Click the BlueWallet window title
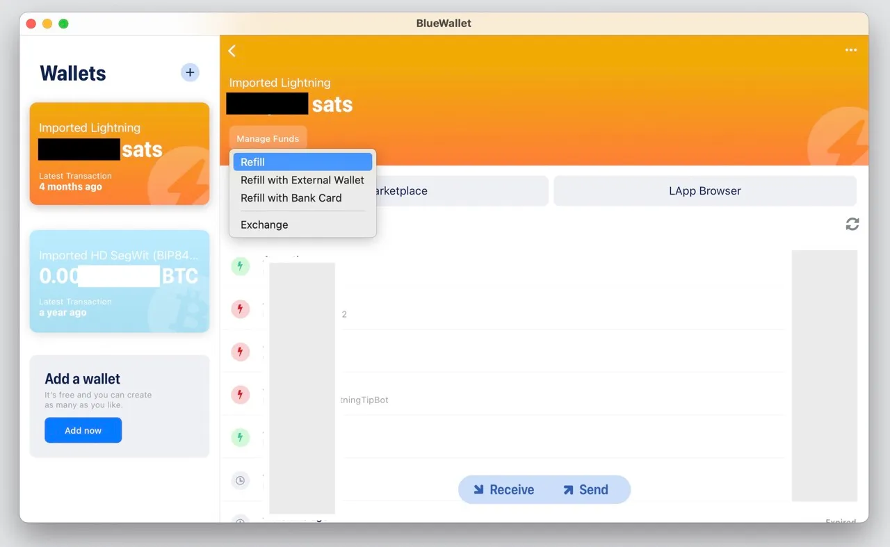 pos(444,23)
